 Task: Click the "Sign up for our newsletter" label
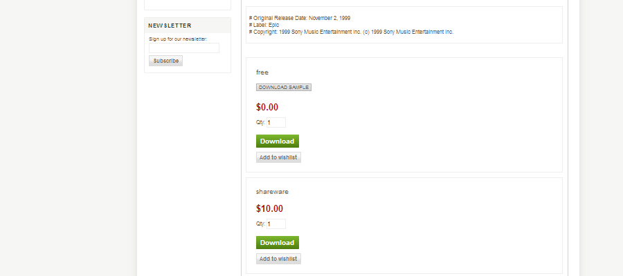[178, 39]
